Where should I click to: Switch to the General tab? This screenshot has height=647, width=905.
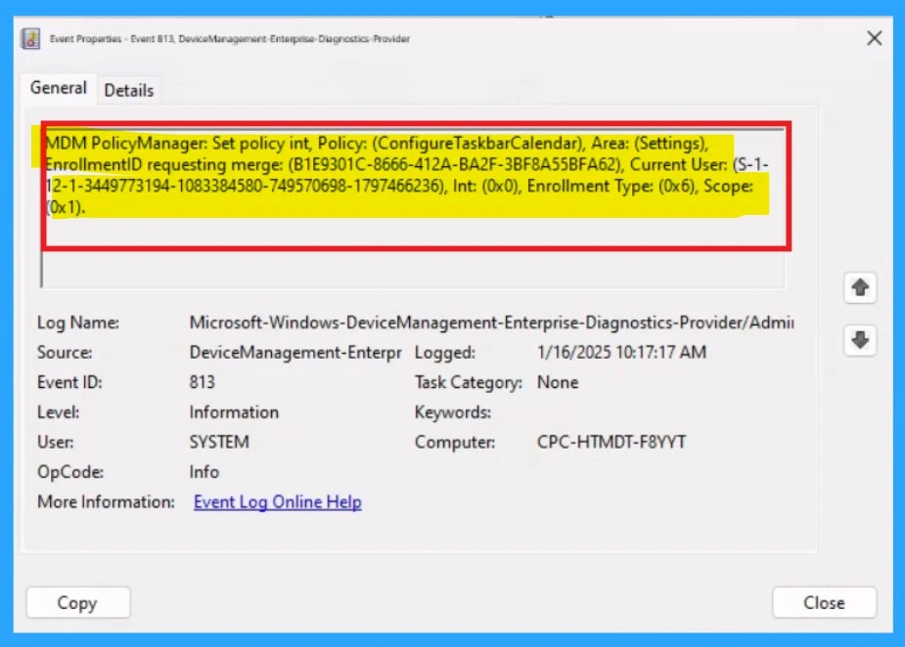click(x=59, y=88)
